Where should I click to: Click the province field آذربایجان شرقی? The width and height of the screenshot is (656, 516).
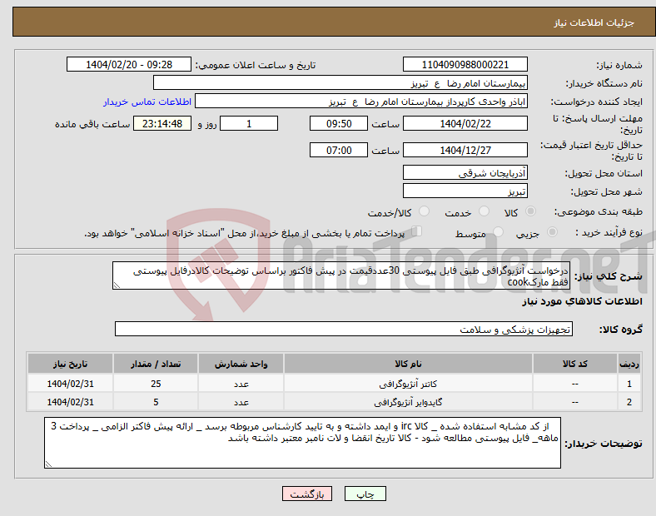[x=465, y=172]
